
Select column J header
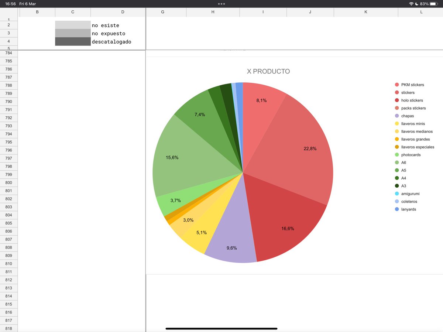pyautogui.click(x=310, y=12)
